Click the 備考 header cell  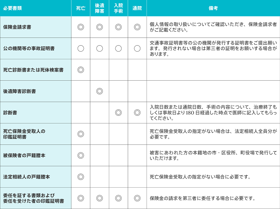pyautogui.click(x=213, y=8)
